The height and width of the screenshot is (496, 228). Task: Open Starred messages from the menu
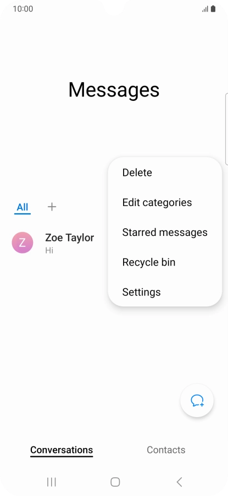(165, 232)
